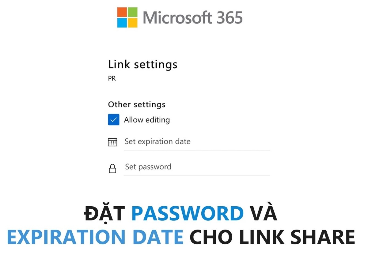
Task: Click the blue square in Microsoft logo
Action: (122, 23)
